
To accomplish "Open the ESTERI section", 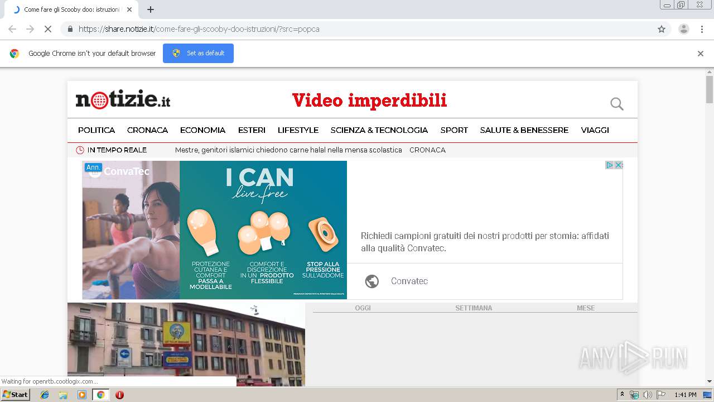I will (x=252, y=130).
